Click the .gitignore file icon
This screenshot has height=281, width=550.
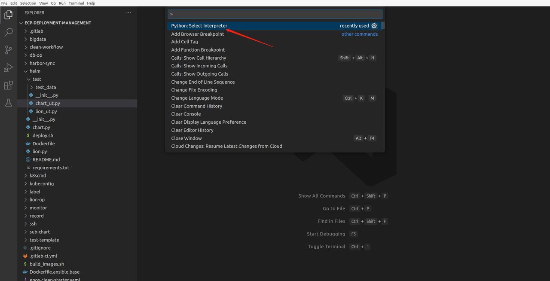pyautogui.click(x=25, y=248)
